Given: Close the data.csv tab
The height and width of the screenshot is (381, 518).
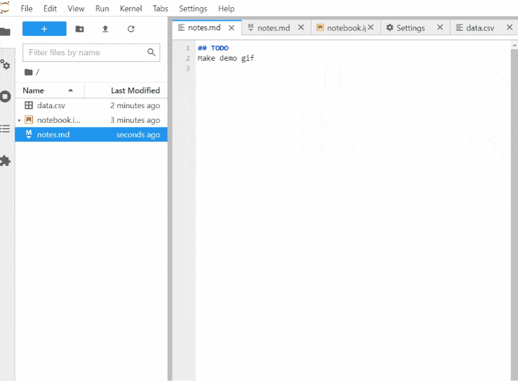Looking at the screenshot, I should pyautogui.click(x=509, y=27).
